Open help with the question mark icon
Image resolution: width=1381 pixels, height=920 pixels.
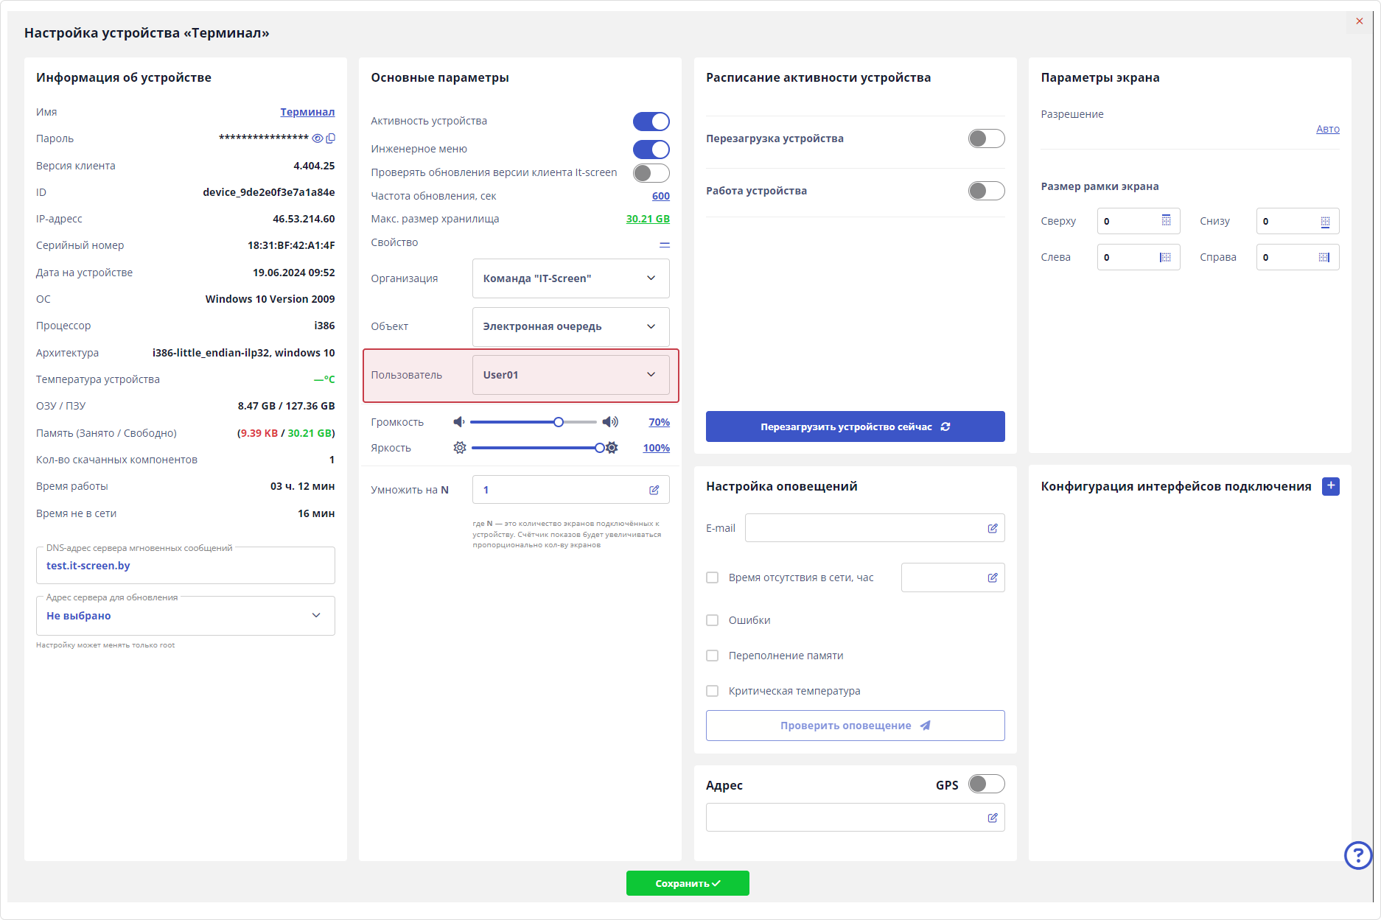tap(1358, 855)
